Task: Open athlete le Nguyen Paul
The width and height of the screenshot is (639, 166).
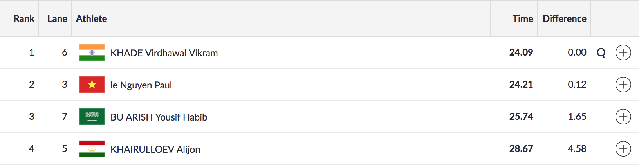Action: [x=141, y=85]
